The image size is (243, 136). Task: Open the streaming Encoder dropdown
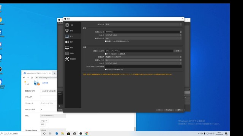point(144,35)
